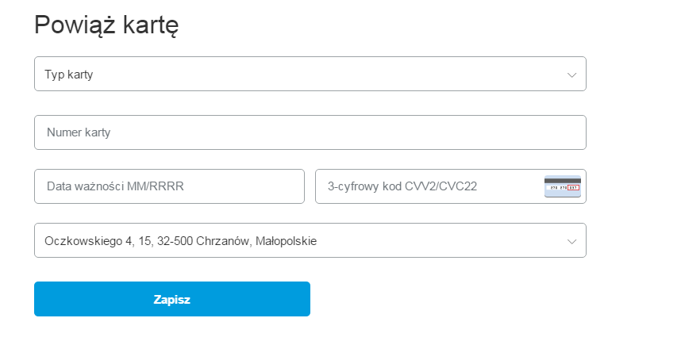The height and width of the screenshot is (341, 681).
Task: Click the dark magnetic stripe on card image
Action: [x=563, y=181]
